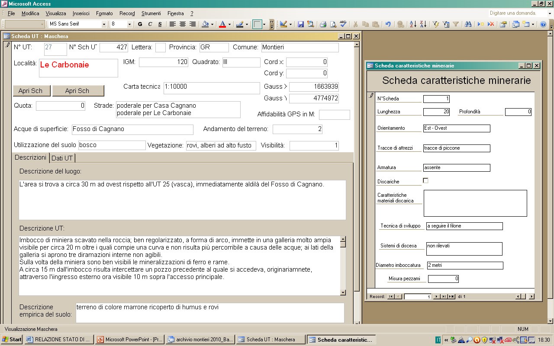
Task: Open the Finestra menu
Action: (x=176, y=13)
